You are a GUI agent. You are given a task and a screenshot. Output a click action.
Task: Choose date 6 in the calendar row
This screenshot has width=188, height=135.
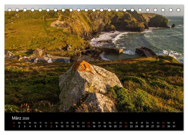(x=40, y=126)
